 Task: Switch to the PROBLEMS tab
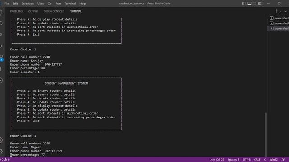16,11
